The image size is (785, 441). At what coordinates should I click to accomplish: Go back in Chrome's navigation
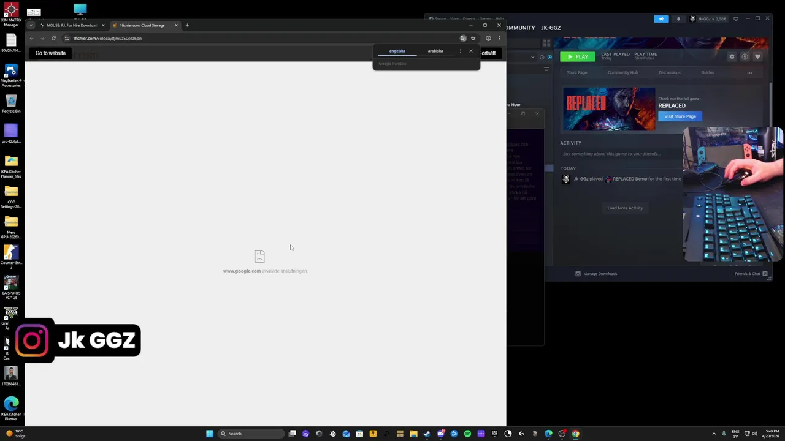coord(31,38)
